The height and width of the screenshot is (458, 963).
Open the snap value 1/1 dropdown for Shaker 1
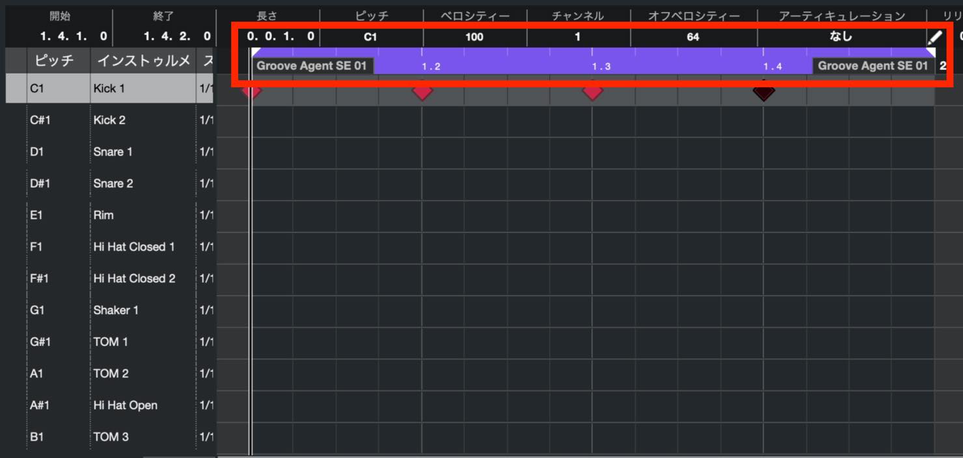click(206, 310)
